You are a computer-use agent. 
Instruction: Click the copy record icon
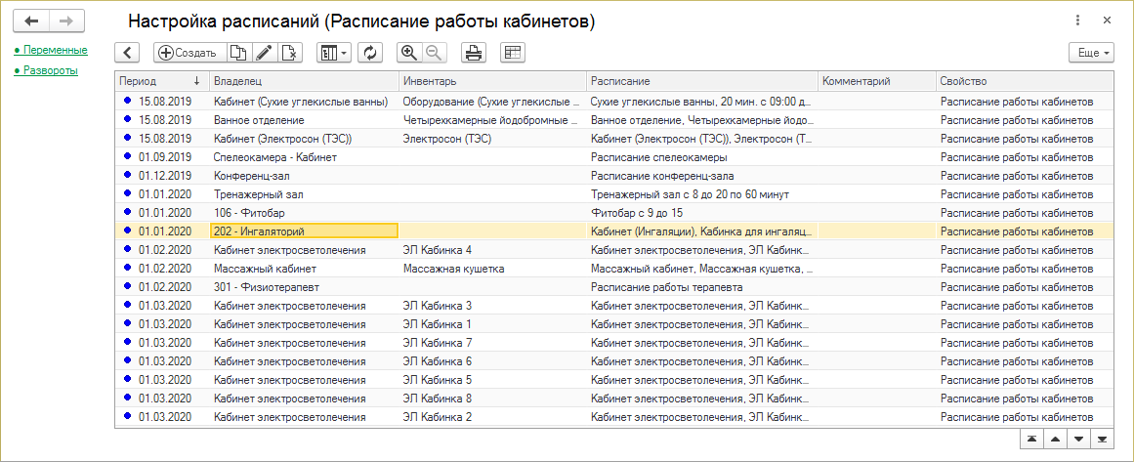[237, 53]
